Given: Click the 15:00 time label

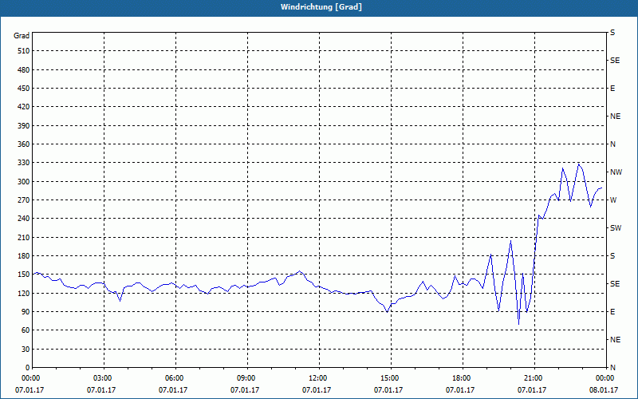Looking at the screenshot, I should coord(391,378).
